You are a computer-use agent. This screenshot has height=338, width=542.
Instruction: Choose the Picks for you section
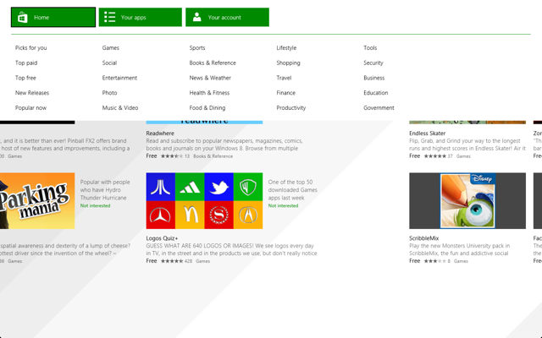pos(30,48)
